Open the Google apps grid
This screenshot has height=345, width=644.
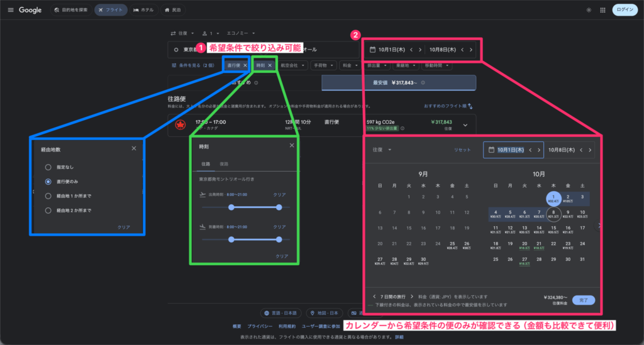(602, 10)
